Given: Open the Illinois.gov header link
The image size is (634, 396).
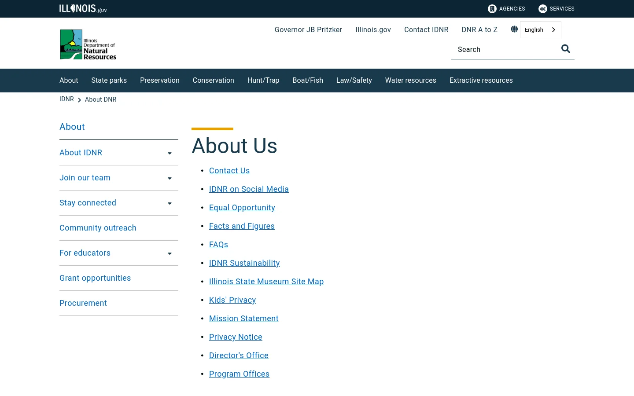Looking at the screenshot, I should coord(373,29).
